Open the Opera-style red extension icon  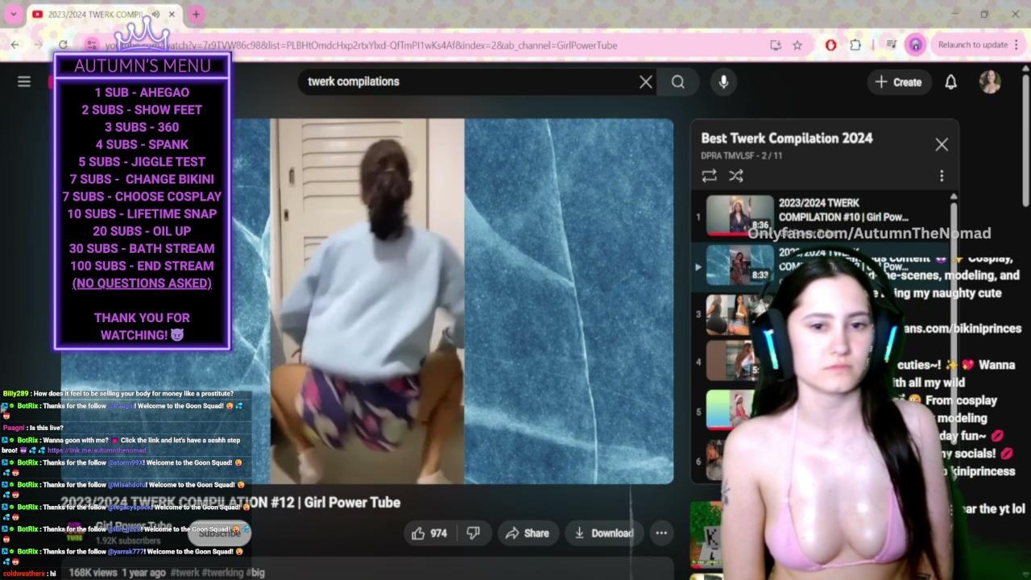[x=831, y=45]
